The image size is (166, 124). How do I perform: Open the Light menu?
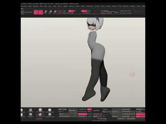point(55,6)
